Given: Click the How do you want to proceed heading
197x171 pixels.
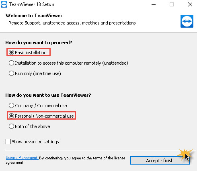Looking at the screenshot, I should [x=39, y=43].
